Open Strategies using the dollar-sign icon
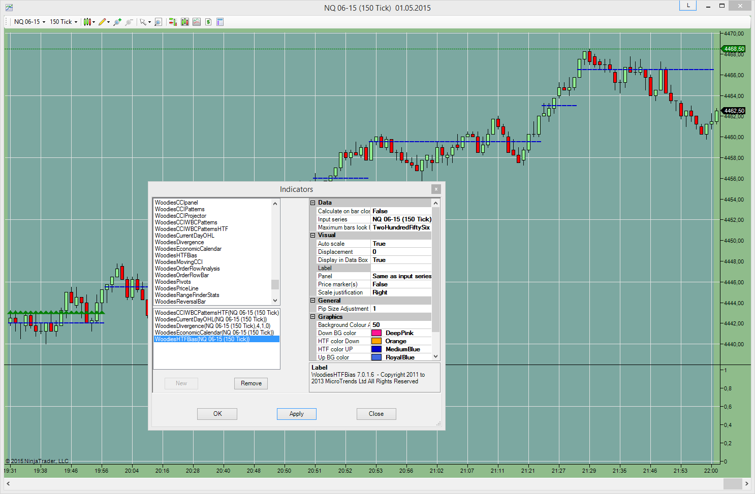 (208, 22)
